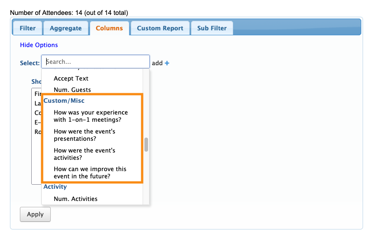The height and width of the screenshot is (239, 378).
Task: Choose the event's activities question option
Action: point(84,154)
